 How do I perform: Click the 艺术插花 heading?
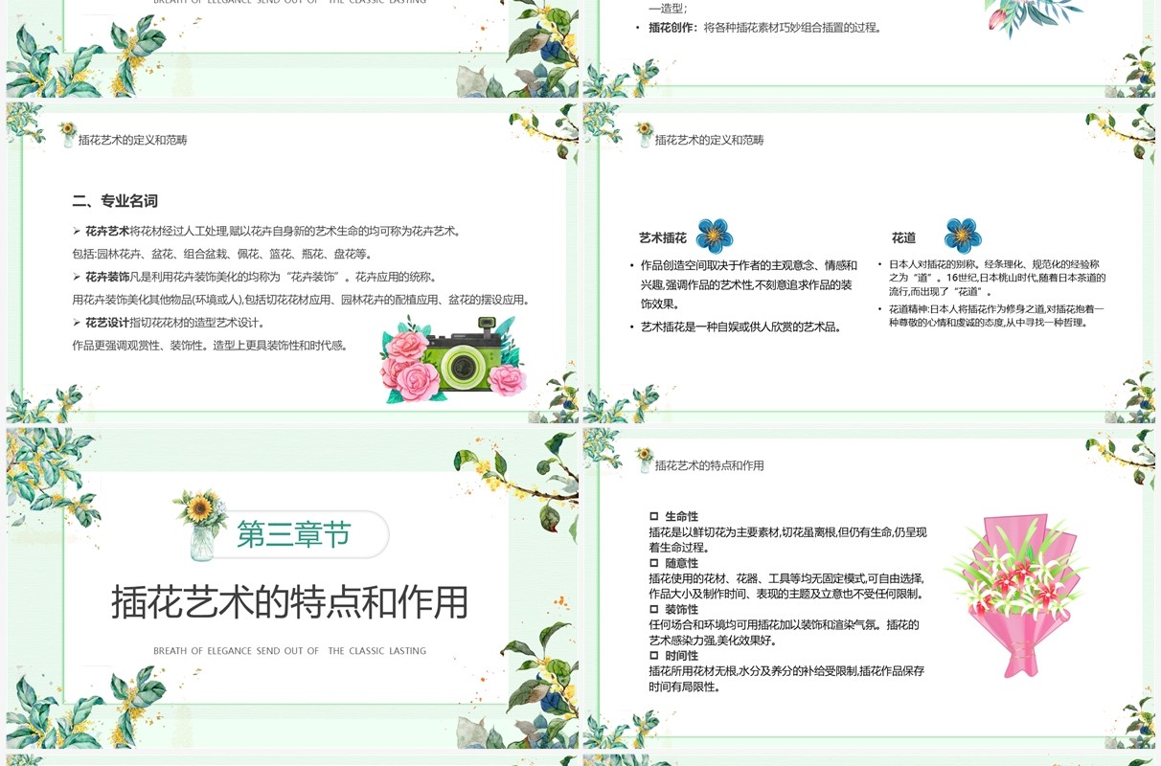click(663, 237)
